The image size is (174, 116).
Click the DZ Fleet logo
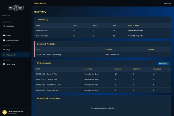[16, 8]
